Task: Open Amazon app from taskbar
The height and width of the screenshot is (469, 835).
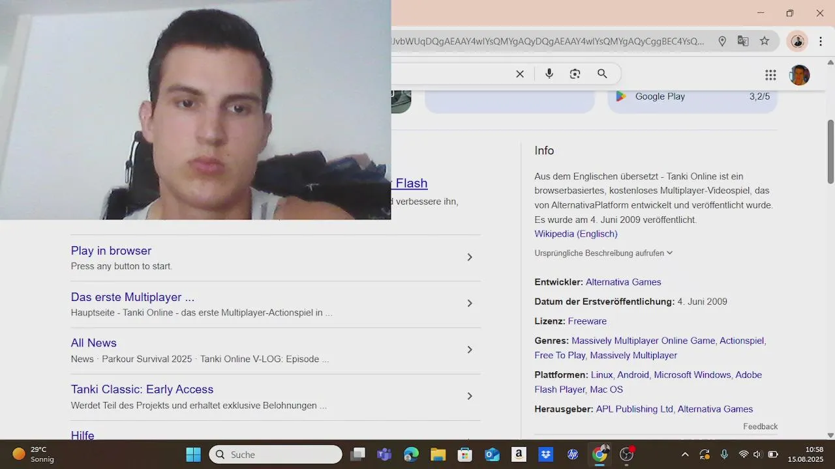Action: click(x=519, y=454)
